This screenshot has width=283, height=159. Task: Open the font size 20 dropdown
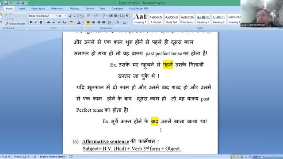[x=65, y=16]
